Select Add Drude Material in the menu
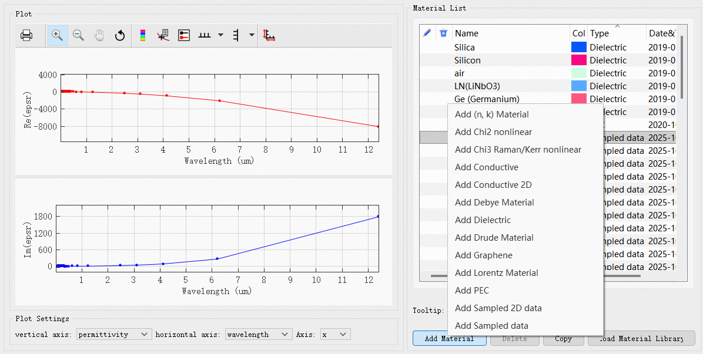The height and width of the screenshot is (354, 703). pos(494,237)
